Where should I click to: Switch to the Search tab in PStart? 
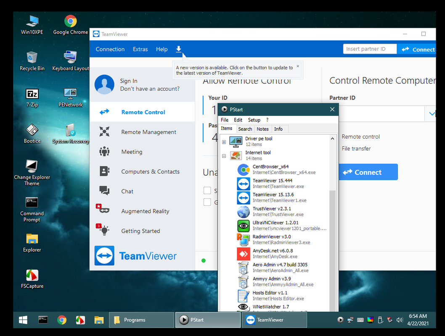point(245,129)
